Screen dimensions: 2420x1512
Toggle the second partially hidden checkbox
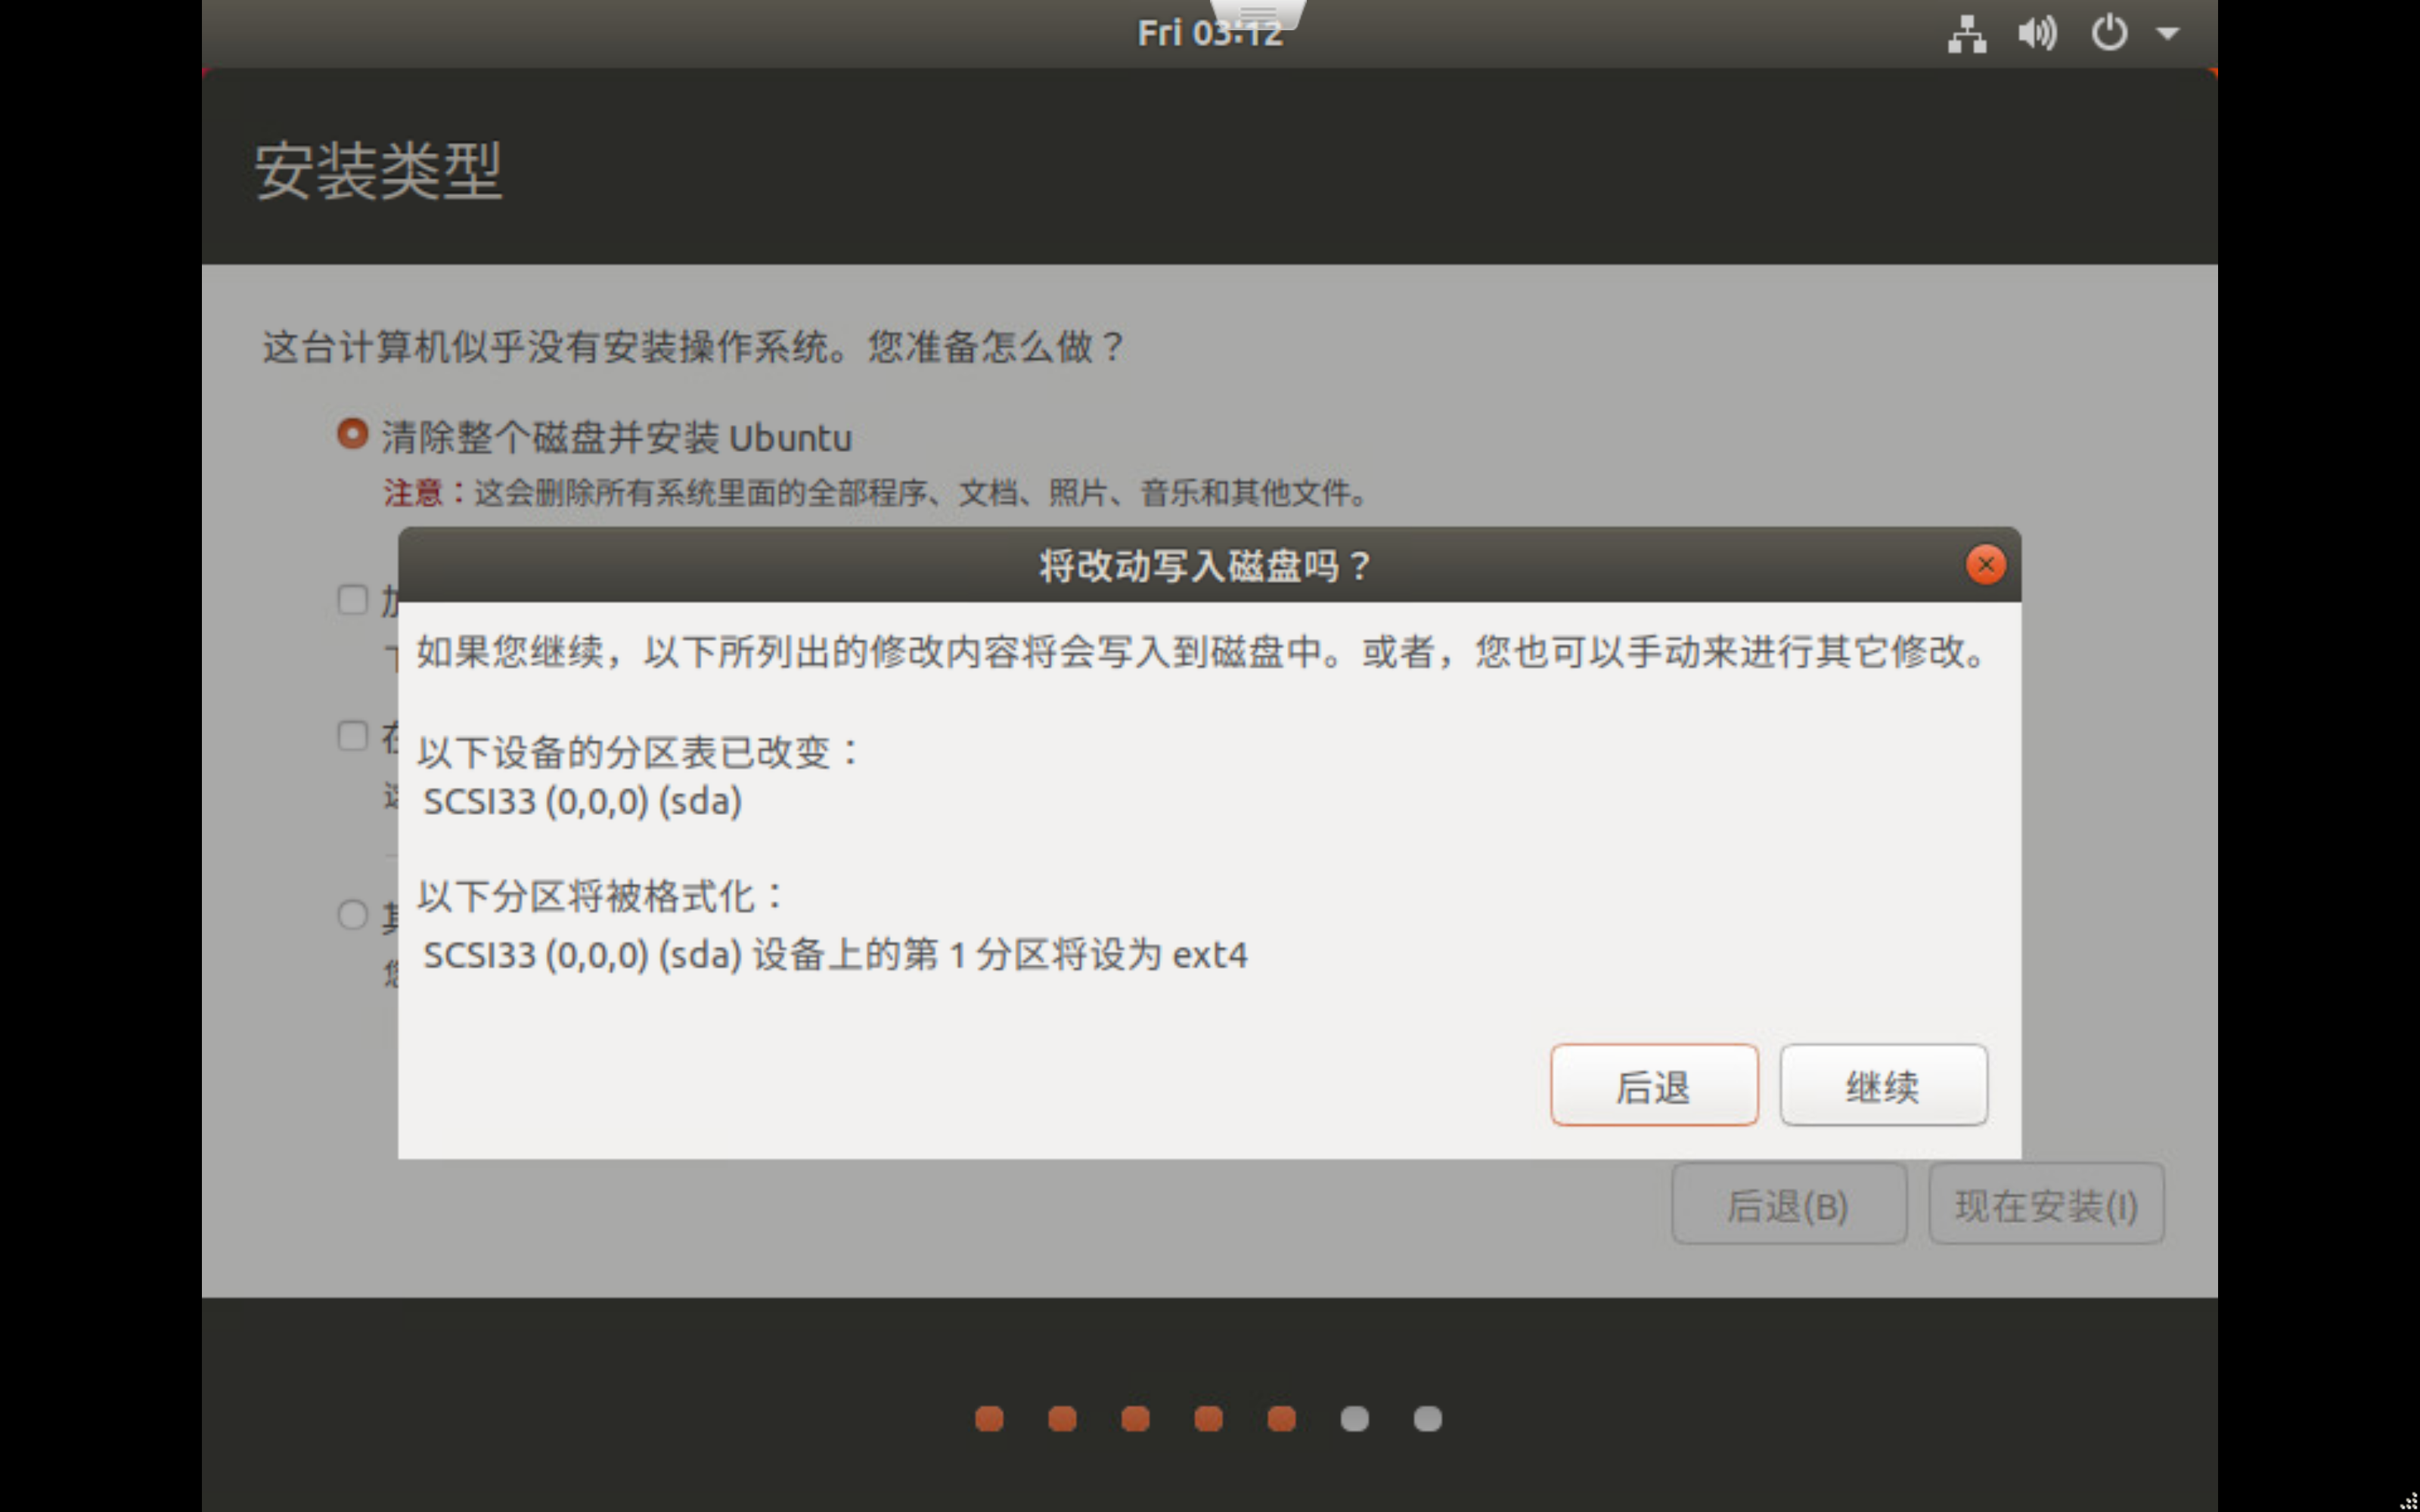tap(352, 736)
